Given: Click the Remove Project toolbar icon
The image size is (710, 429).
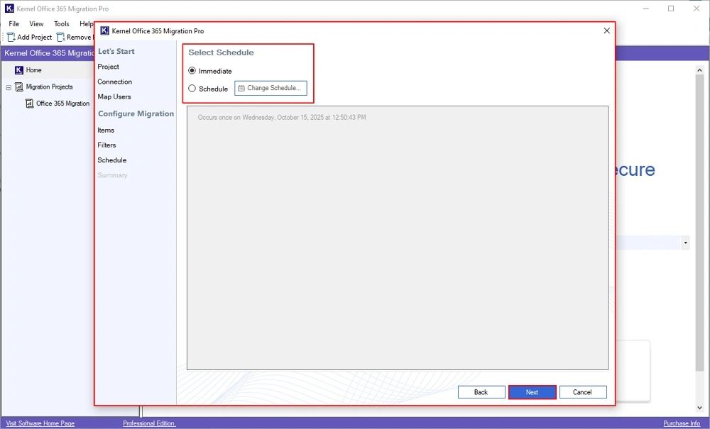Looking at the screenshot, I should pyautogui.click(x=60, y=37).
